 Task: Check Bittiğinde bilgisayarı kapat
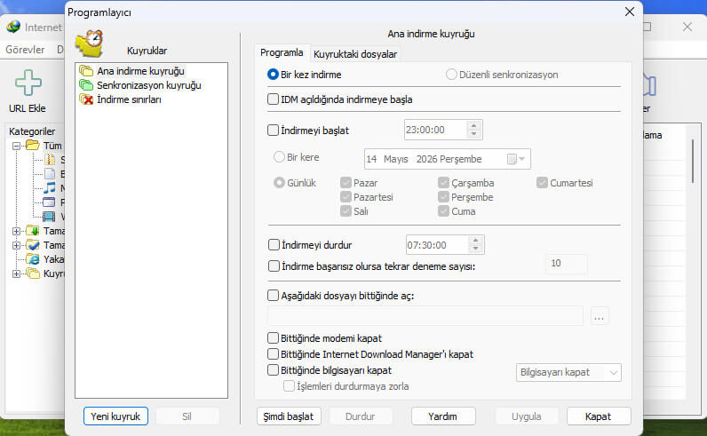(273, 370)
